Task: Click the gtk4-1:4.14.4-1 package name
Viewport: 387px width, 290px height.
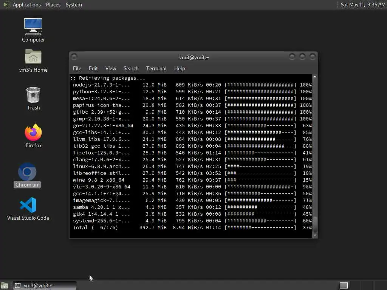Action: pos(101,214)
